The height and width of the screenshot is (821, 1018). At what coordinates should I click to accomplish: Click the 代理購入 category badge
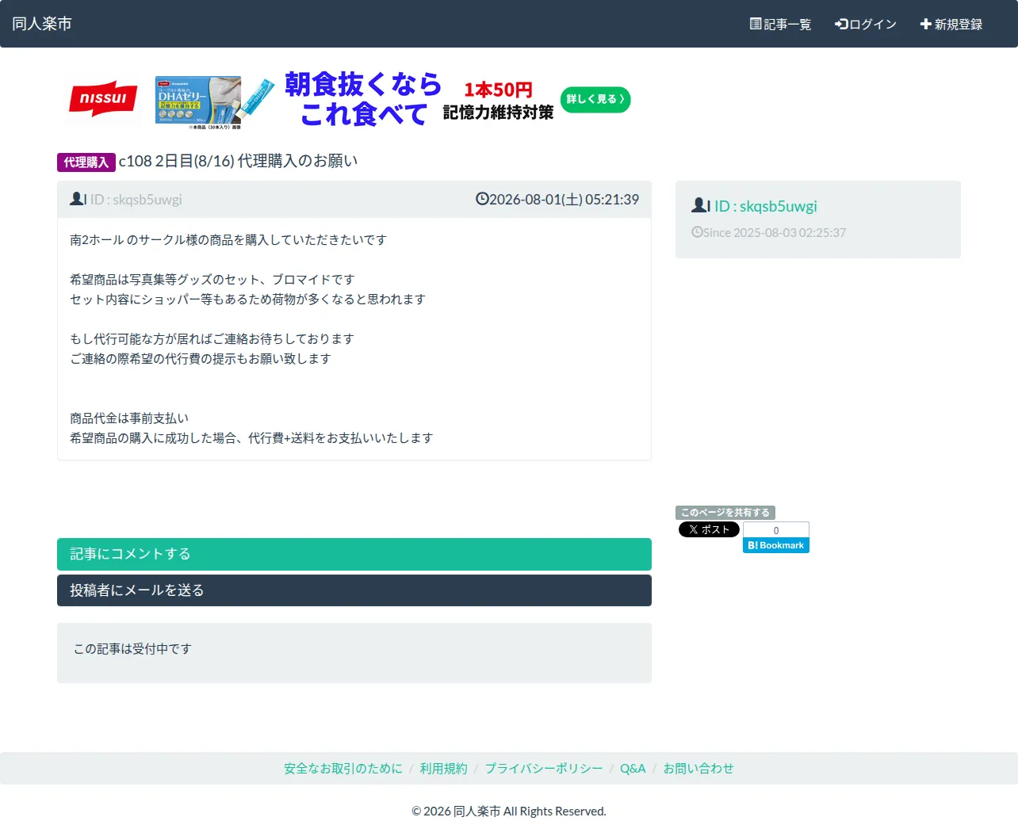[x=86, y=162]
